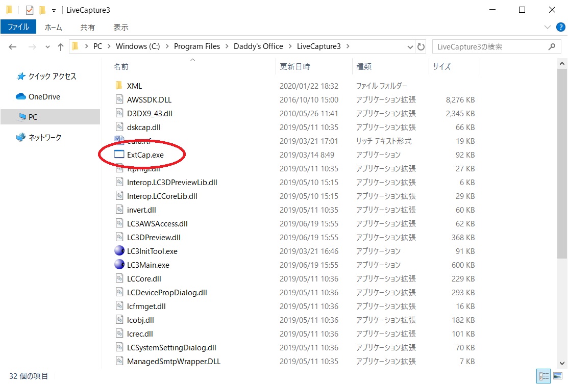
Task: Click the vertical scrollbar down arrow
Action: click(x=562, y=363)
